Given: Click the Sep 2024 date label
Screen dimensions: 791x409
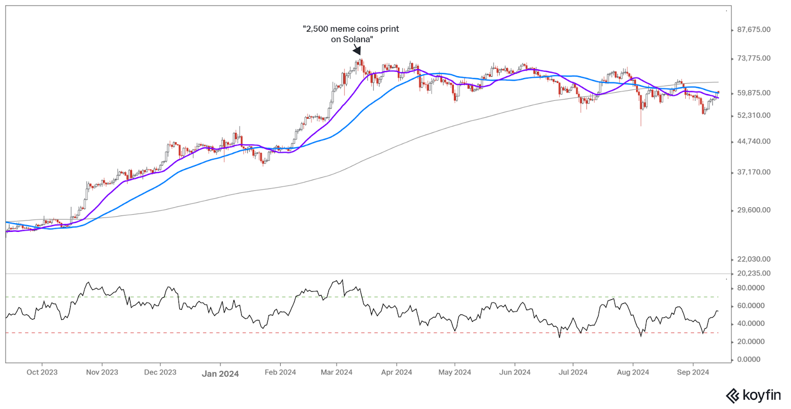Looking at the screenshot, I should point(693,372).
